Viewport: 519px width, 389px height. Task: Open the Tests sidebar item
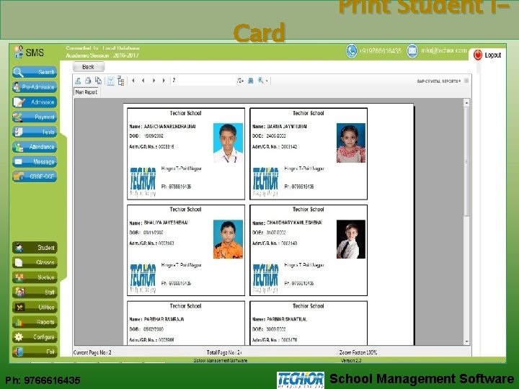(x=35, y=132)
